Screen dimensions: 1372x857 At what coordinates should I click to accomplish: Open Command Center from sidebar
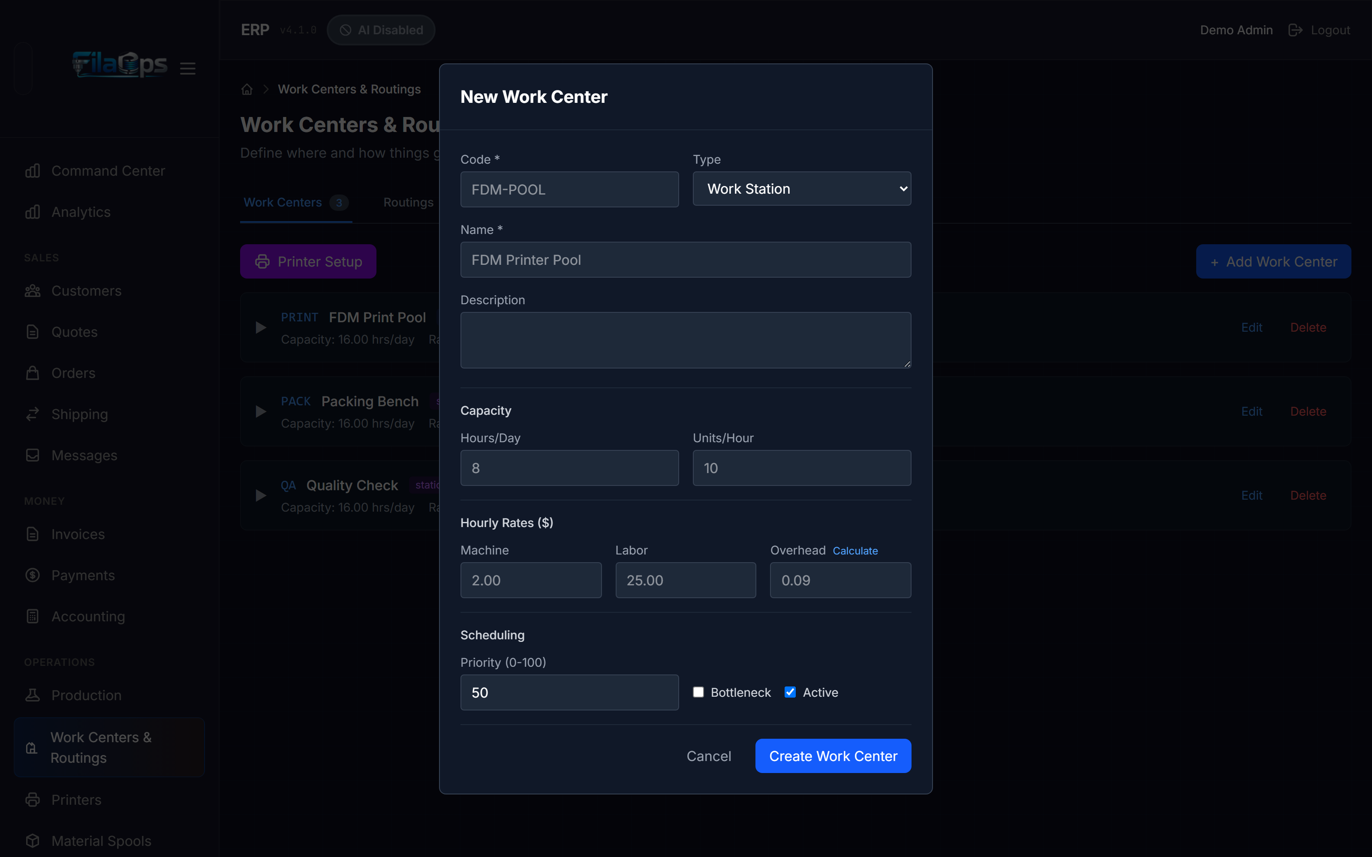tap(108, 171)
